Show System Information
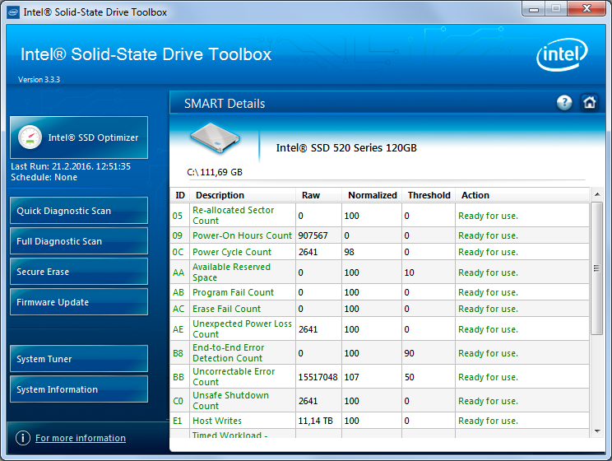The image size is (612, 461). tap(79, 389)
